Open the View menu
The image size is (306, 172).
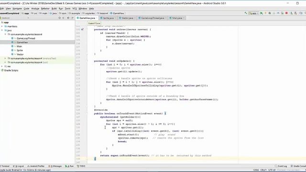click(8, 9)
